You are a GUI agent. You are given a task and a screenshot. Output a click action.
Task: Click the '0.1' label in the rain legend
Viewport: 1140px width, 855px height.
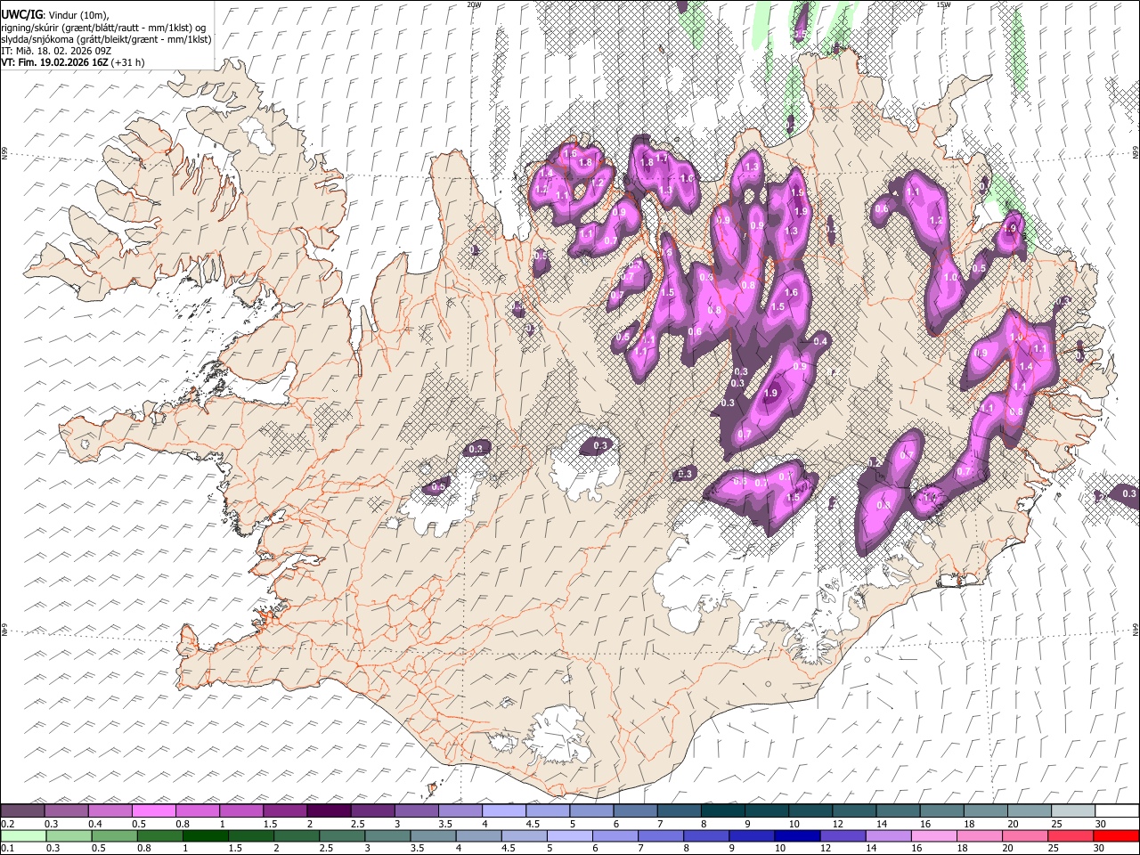tap(8, 849)
